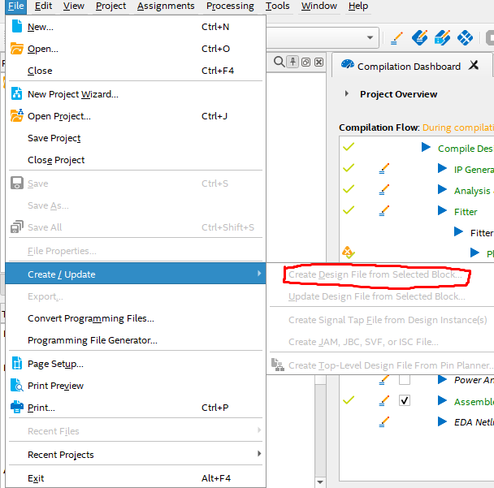Click the scrollbar down arrow

click(x=320, y=482)
